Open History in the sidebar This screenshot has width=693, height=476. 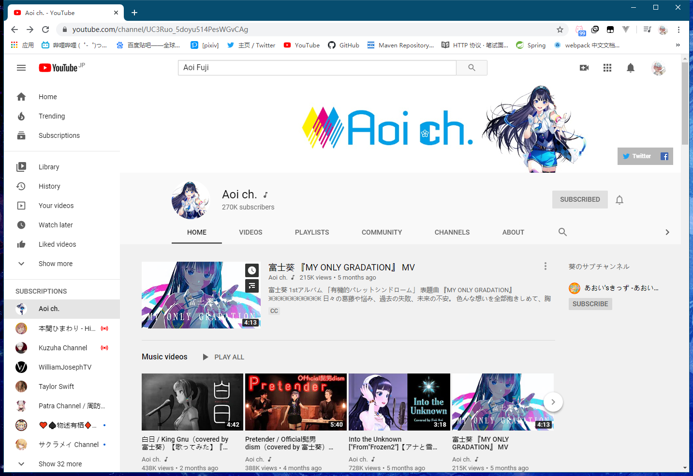pyautogui.click(x=62, y=186)
